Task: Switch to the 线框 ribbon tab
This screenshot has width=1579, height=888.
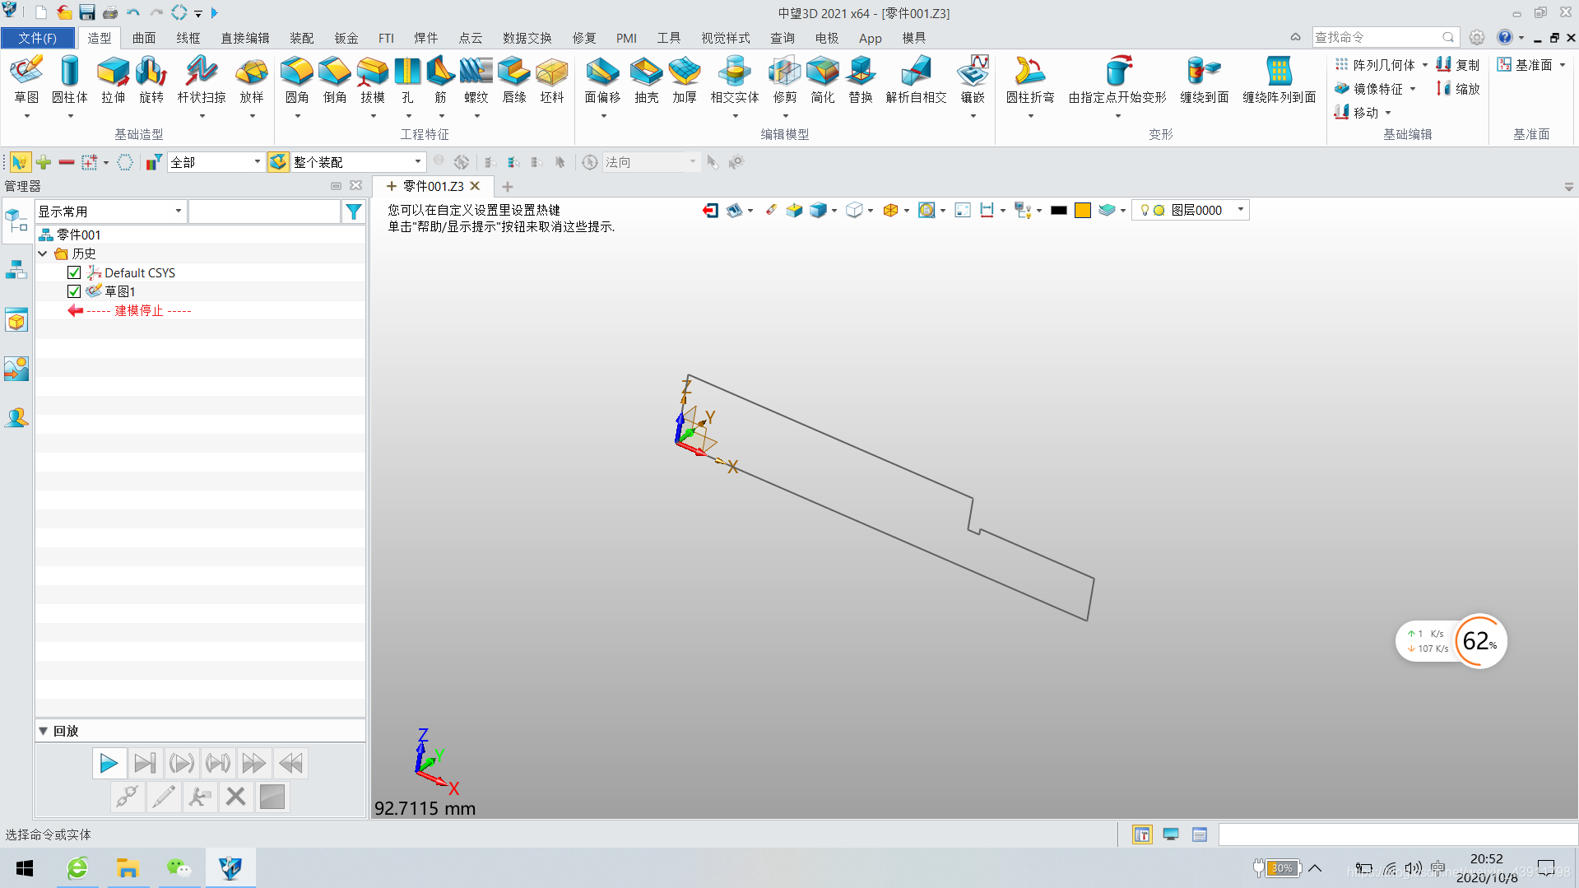Action: [x=188, y=38]
